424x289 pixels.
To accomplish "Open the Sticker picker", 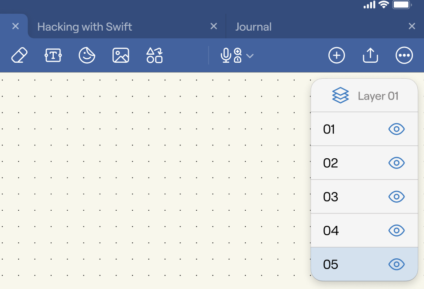I will 87,55.
